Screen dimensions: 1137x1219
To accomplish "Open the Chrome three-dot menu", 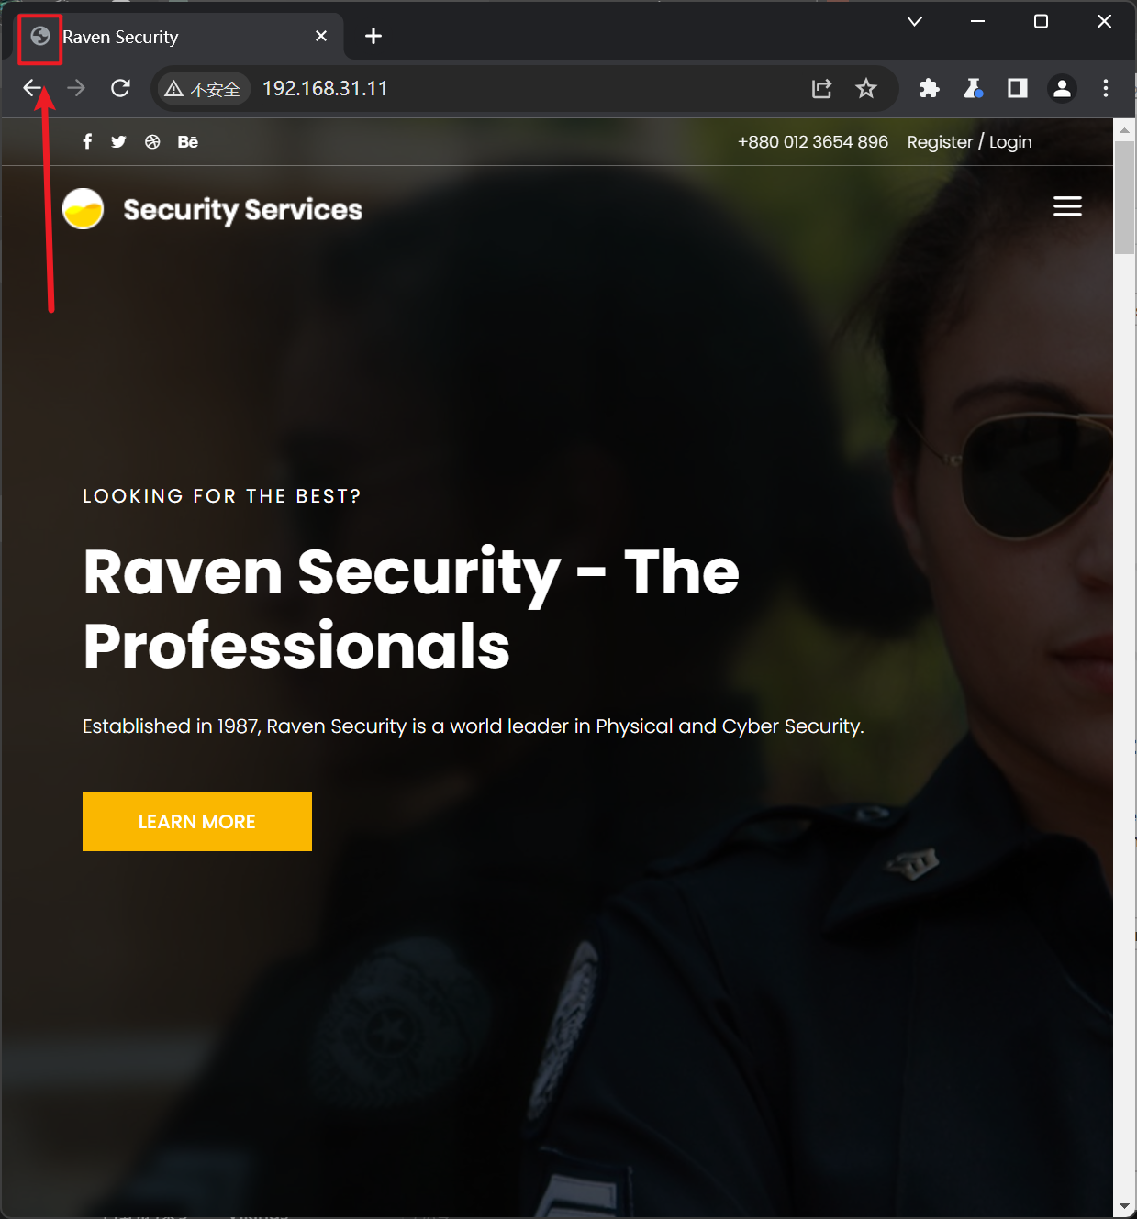I will coord(1106,88).
